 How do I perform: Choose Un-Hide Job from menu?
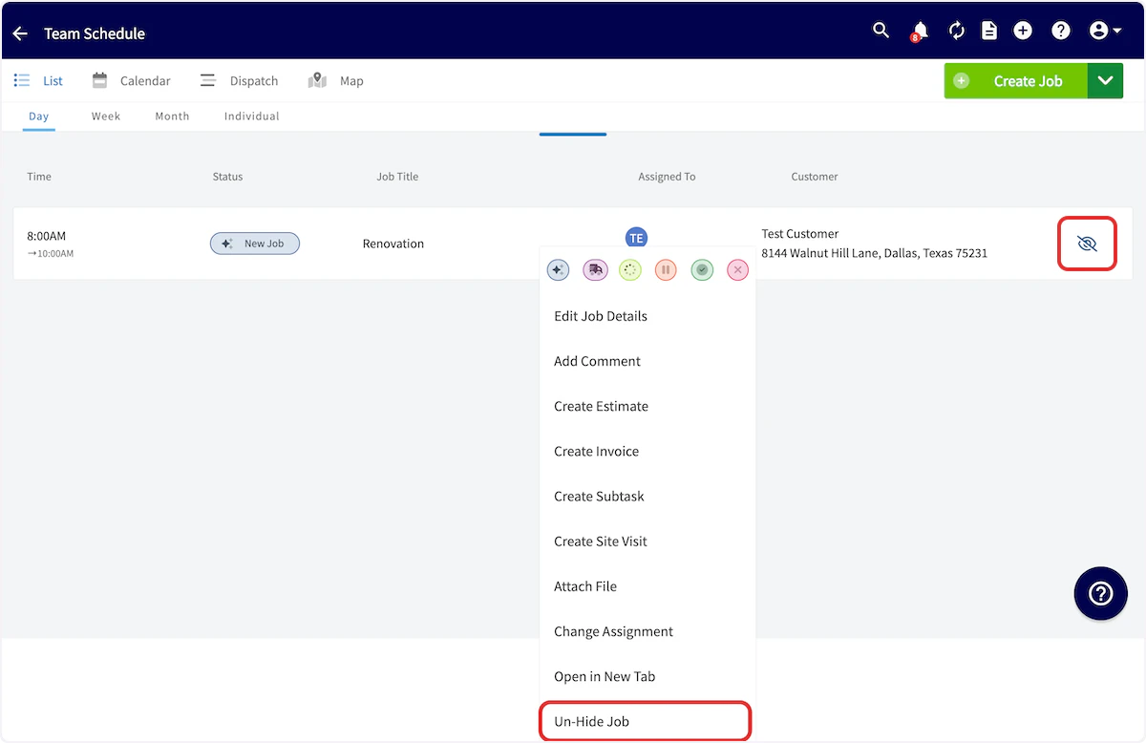tap(646, 721)
